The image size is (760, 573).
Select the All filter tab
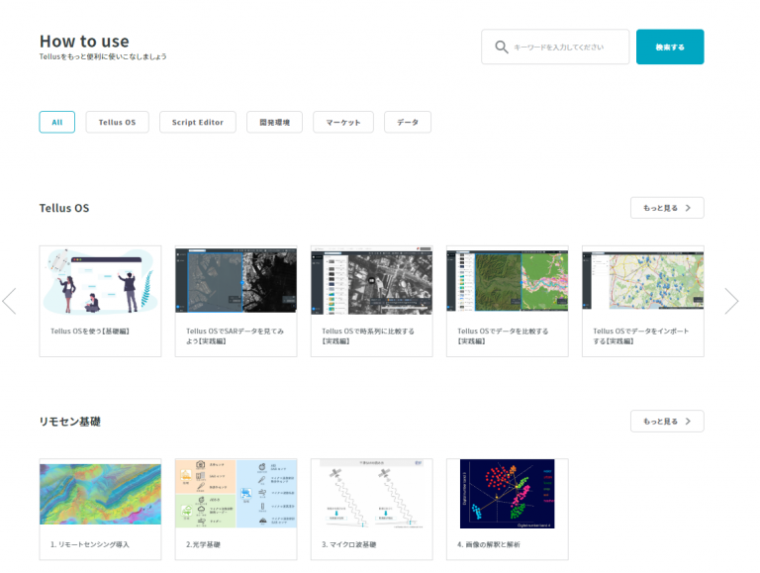tap(57, 122)
